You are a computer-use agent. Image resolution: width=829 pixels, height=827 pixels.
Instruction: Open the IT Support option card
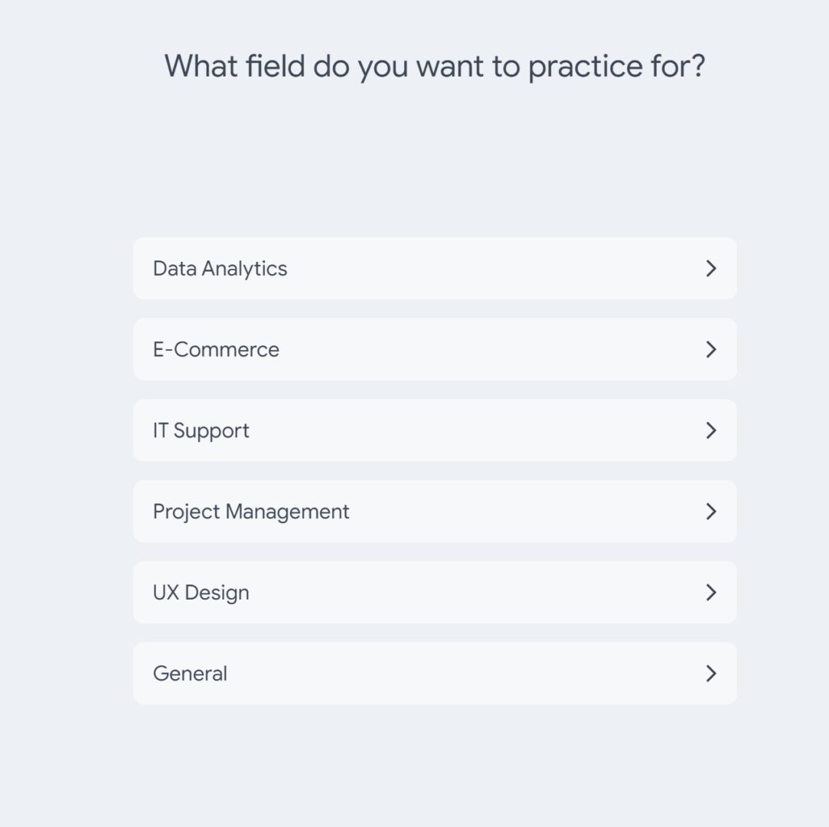(435, 430)
